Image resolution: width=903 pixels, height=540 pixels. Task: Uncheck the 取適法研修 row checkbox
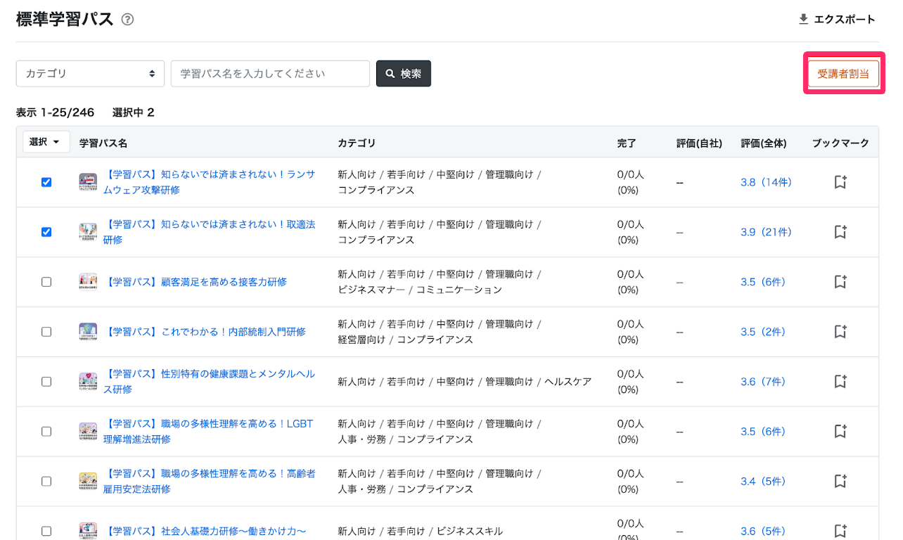46,232
